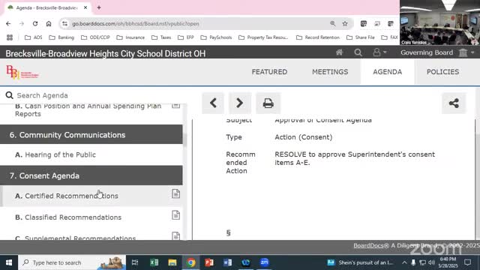
Task: Switch to the MEETINGS tab
Action: [x=330, y=72]
